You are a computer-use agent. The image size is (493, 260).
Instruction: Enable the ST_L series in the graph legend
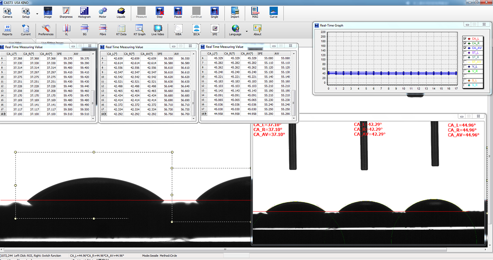click(x=464, y=53)
